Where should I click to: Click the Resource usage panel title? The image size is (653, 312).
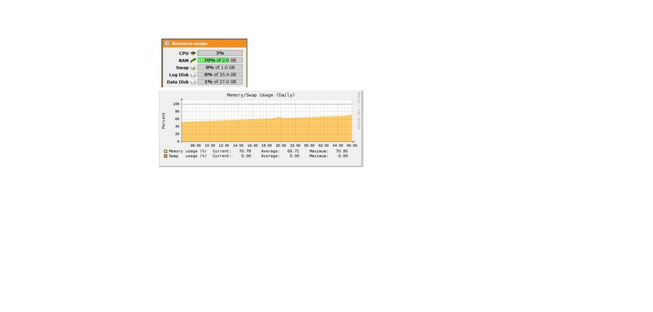click(x=189, y=43)
